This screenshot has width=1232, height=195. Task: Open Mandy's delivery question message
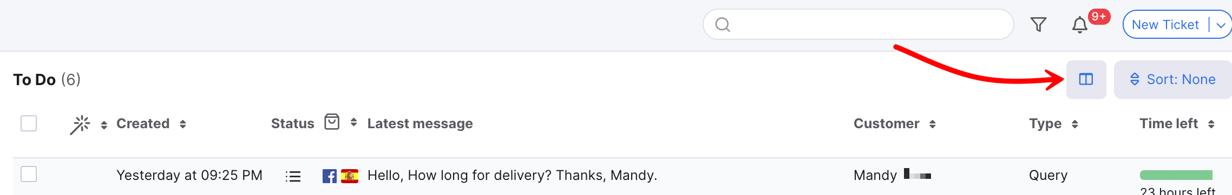point(512,176)
